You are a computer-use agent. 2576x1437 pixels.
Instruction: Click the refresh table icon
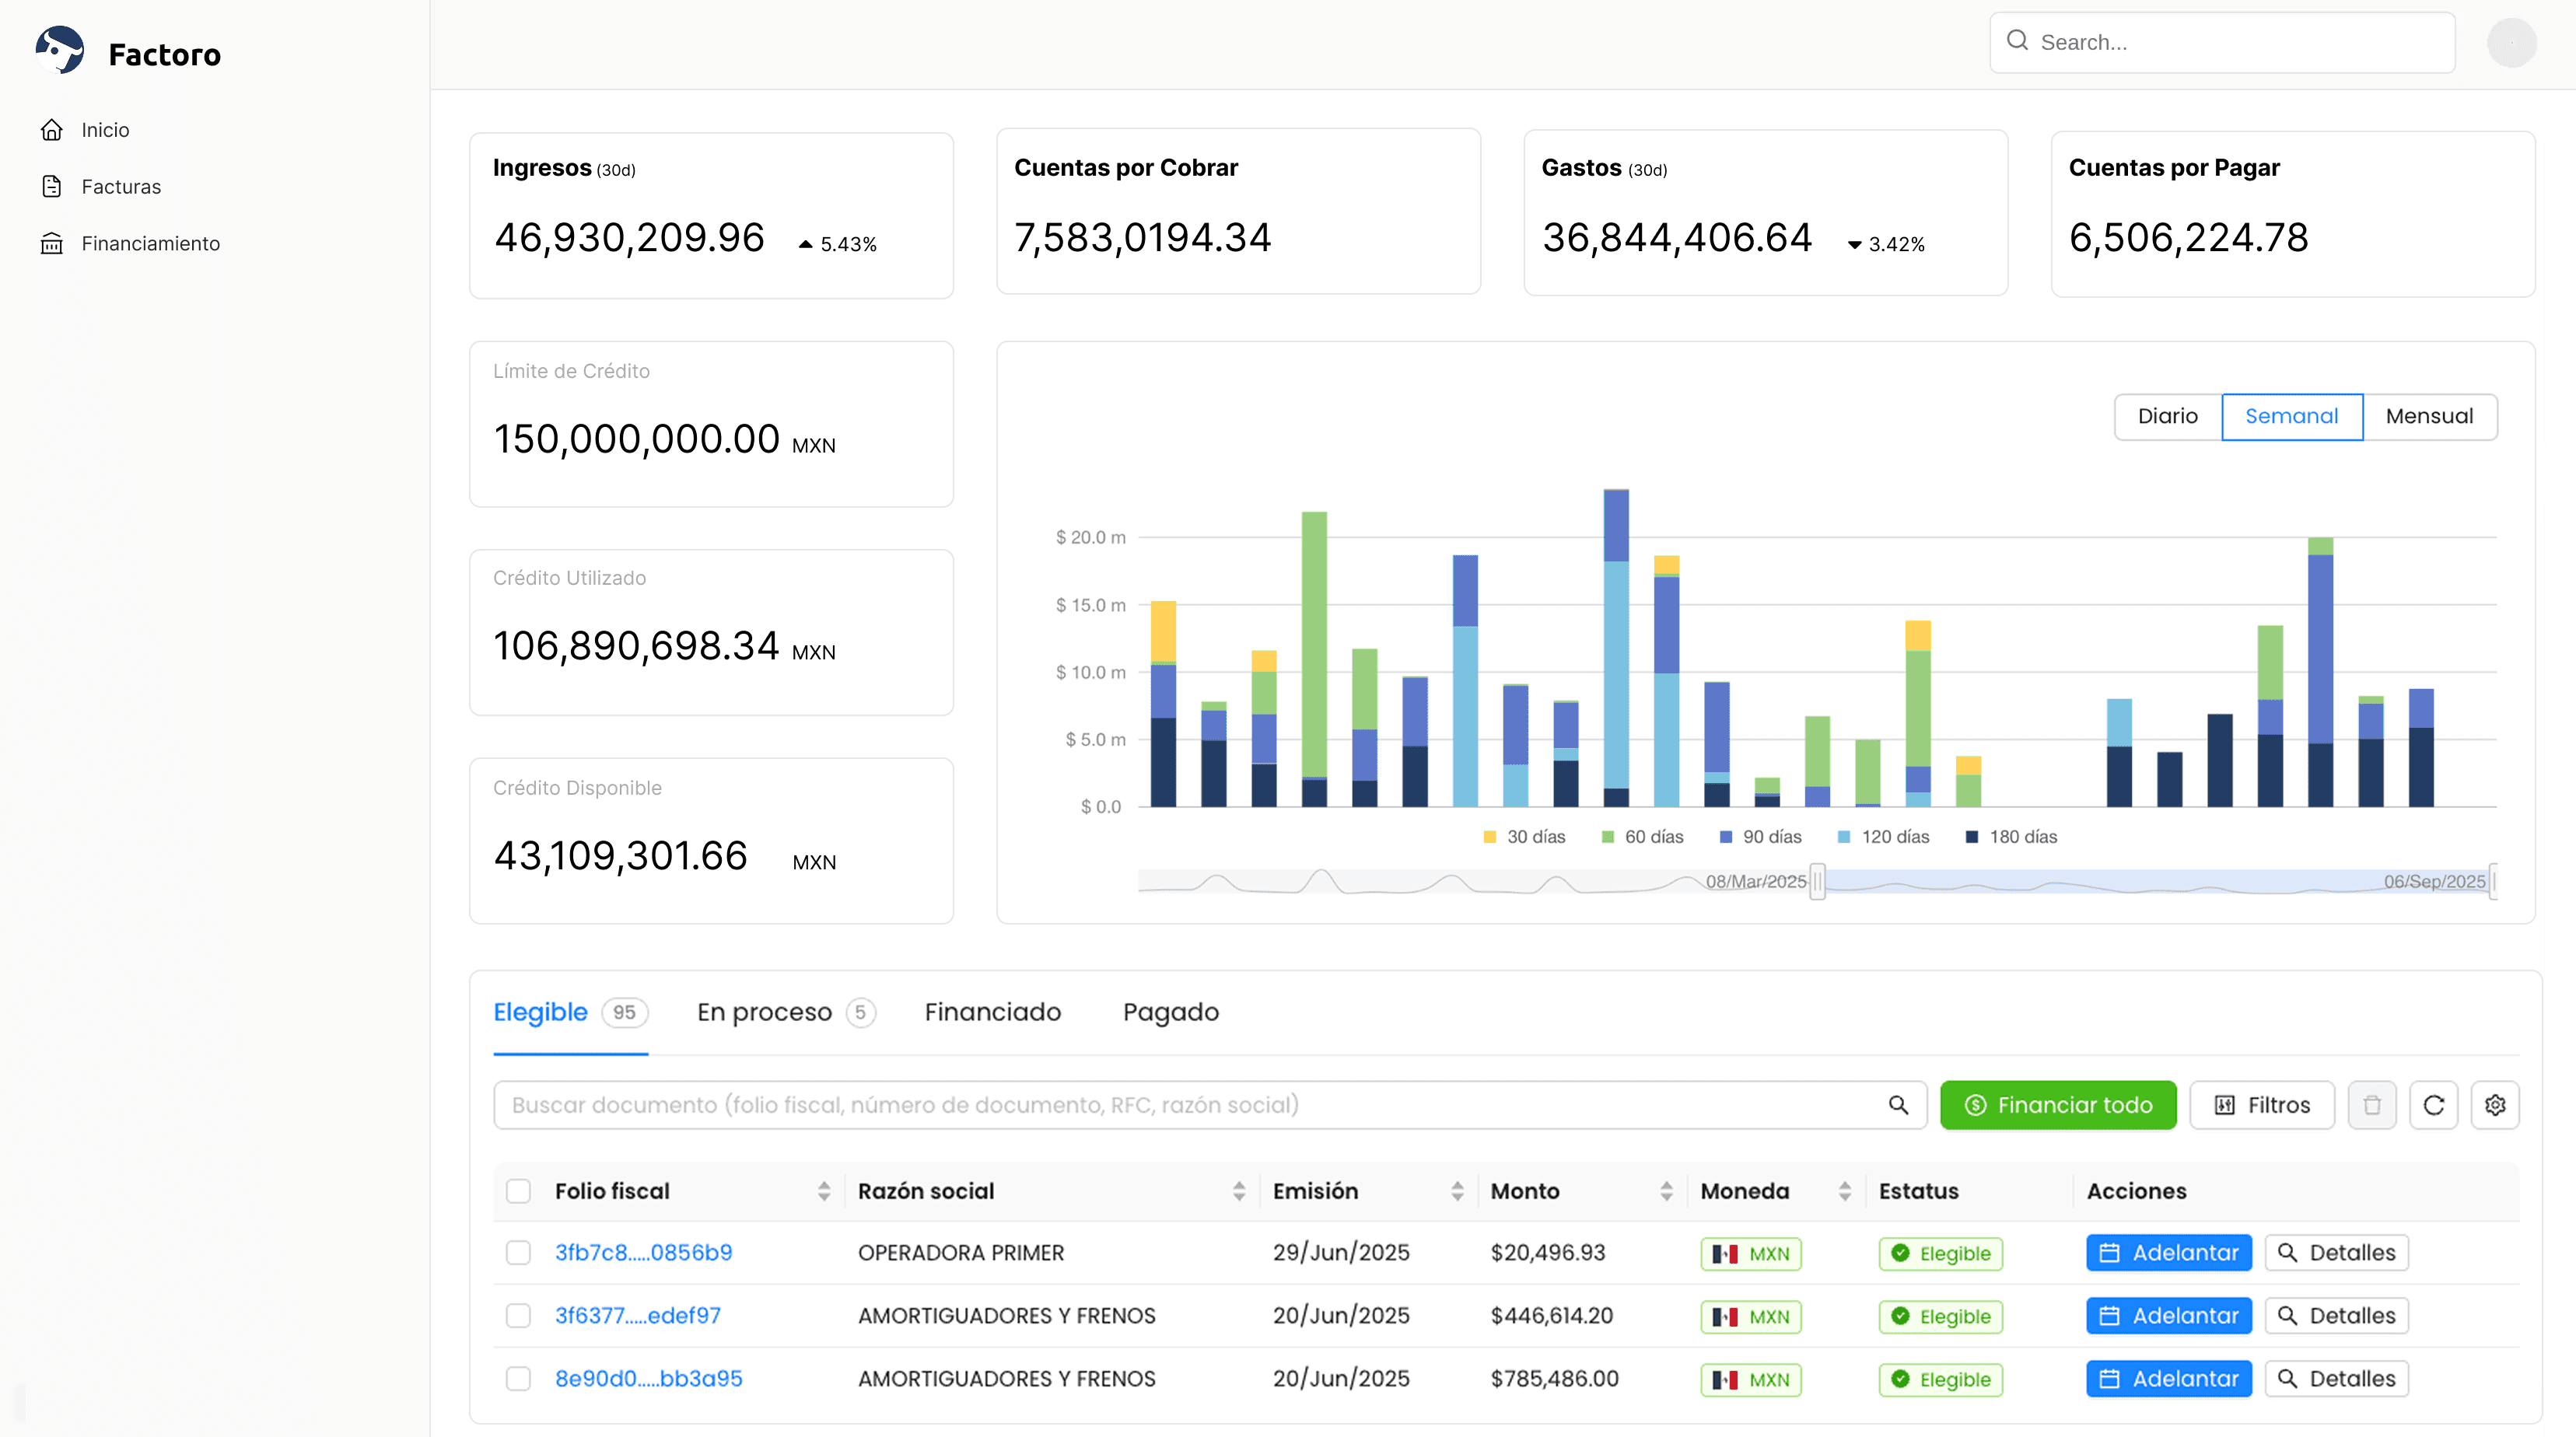[2433, 1105]
